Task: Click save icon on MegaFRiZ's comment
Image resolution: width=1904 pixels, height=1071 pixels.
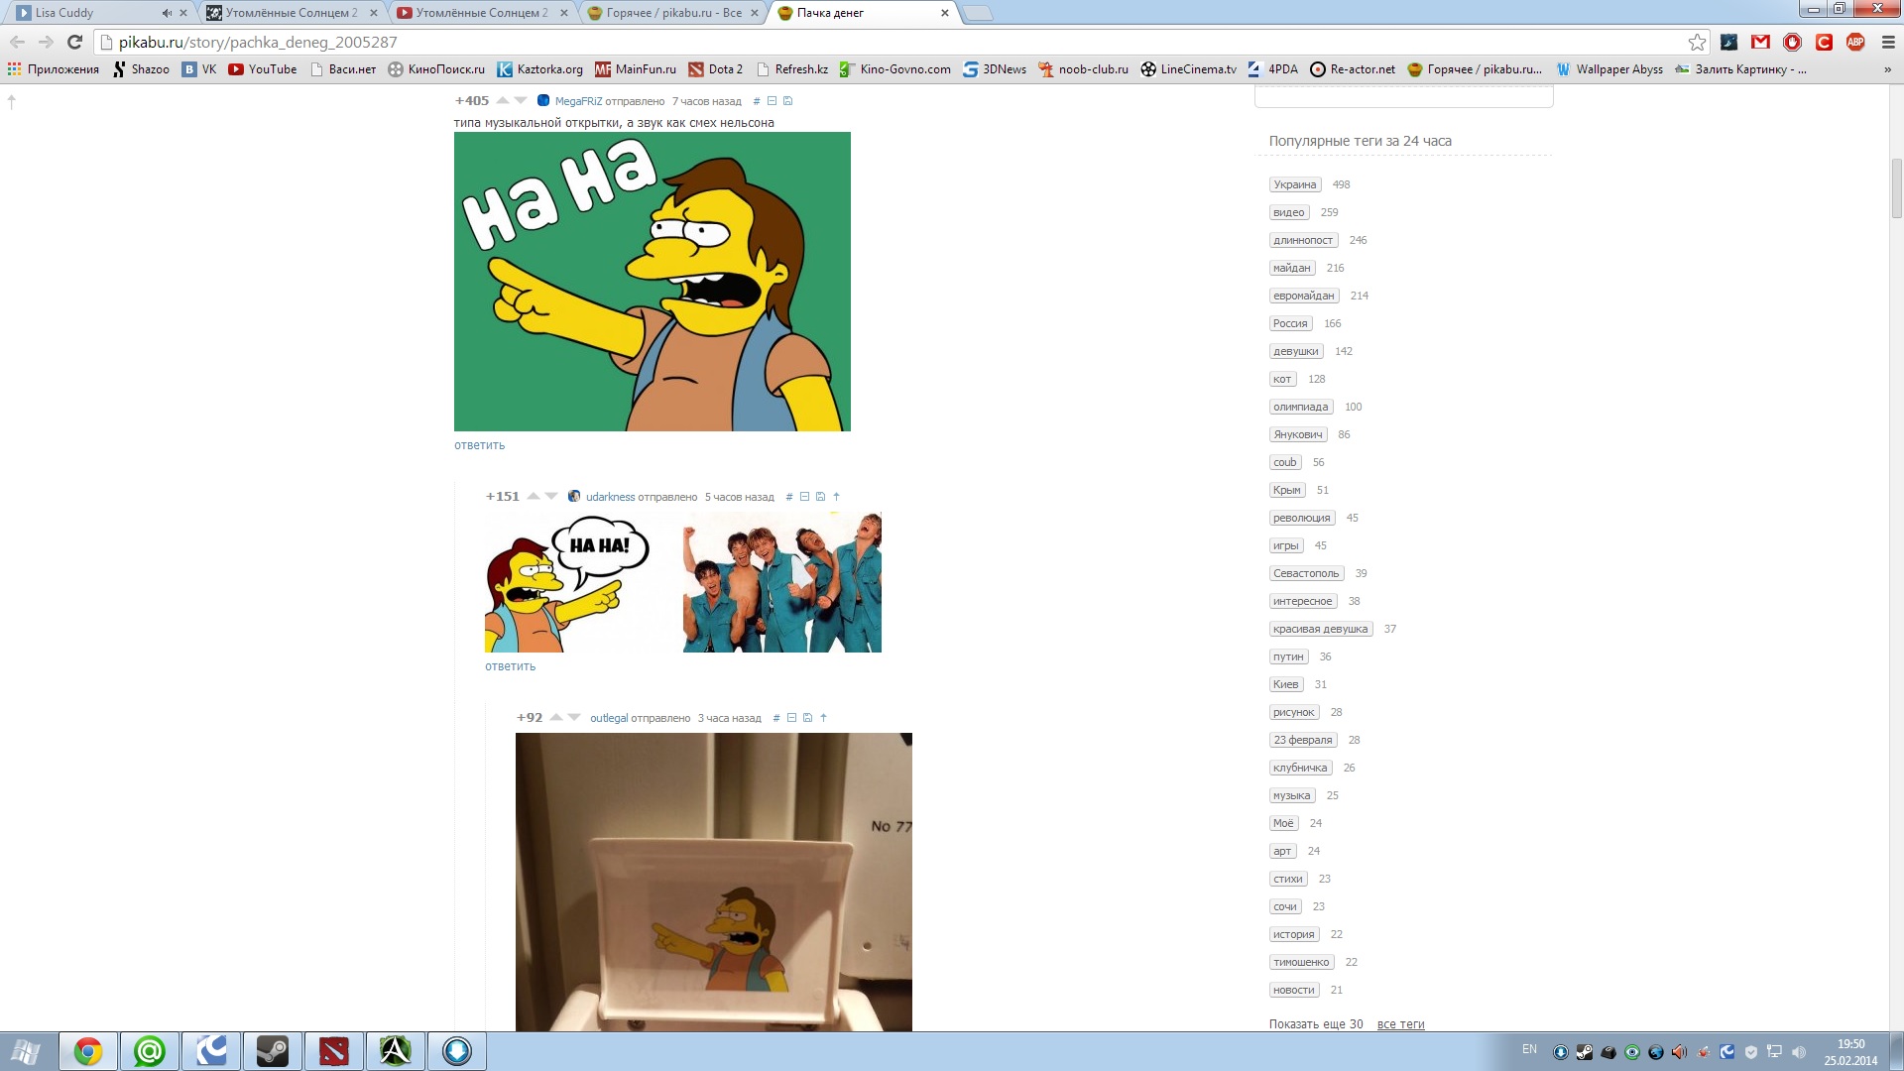Action: [788, 101]
